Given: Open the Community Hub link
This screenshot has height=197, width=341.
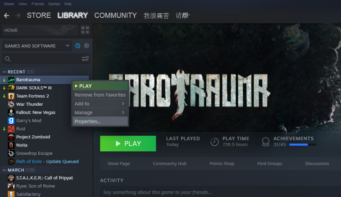Looking at the screenshot, I should click(x=170, y=164).
